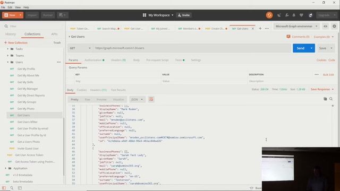Open the Bulk Edit link
340x191 pixels.
click(x=328, y=74)
